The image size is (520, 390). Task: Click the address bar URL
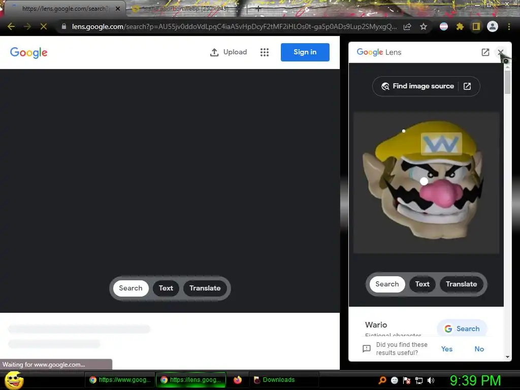234,26
